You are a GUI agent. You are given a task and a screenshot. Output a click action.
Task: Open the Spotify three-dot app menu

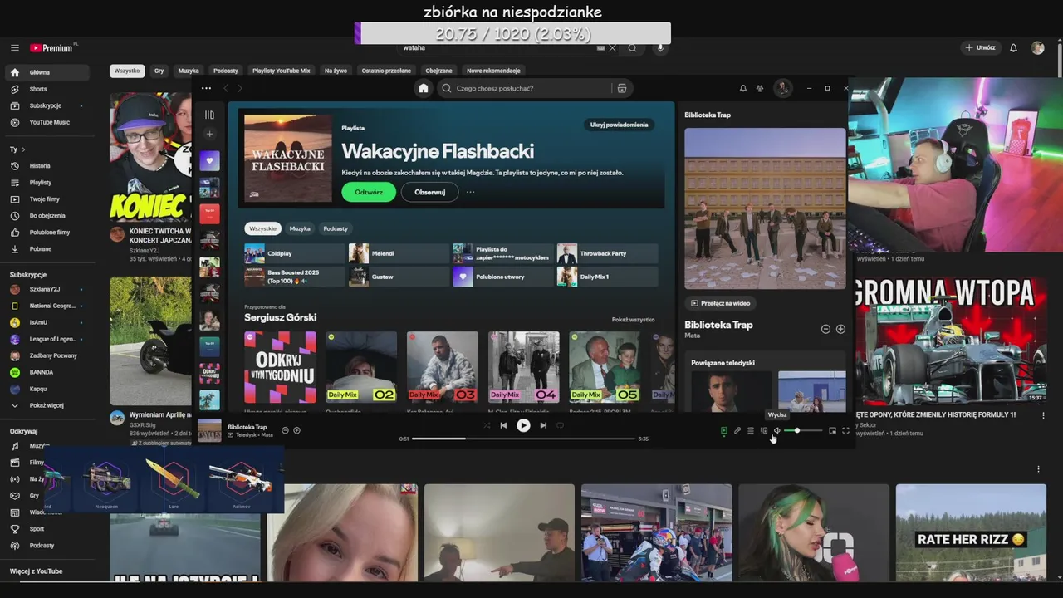206,88
